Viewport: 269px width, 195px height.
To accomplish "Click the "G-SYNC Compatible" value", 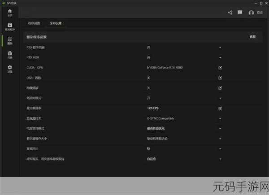I will pyautogui.click(x=161, y=118).
